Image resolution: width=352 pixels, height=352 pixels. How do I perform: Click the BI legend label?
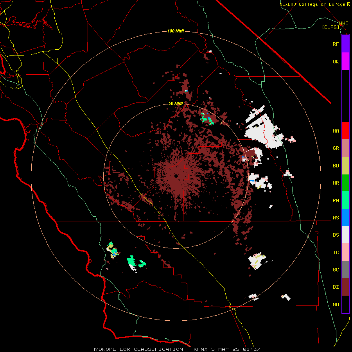[336, 287]
